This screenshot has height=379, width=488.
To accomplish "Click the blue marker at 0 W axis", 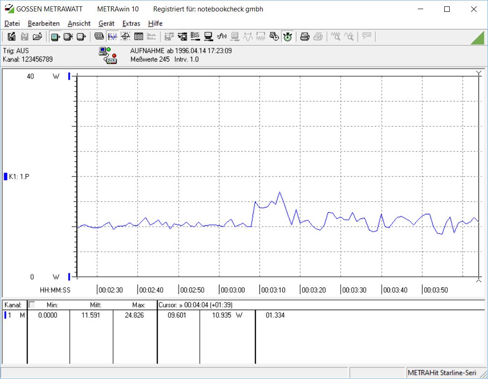I will 69,277.
